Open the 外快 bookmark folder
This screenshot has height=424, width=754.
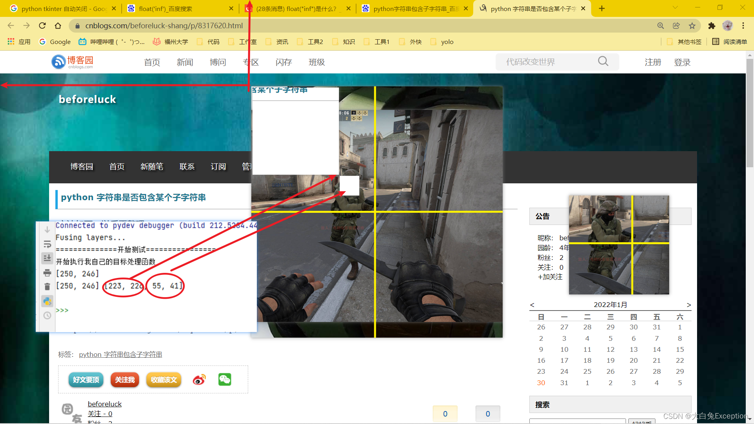(x=410, y=42)
